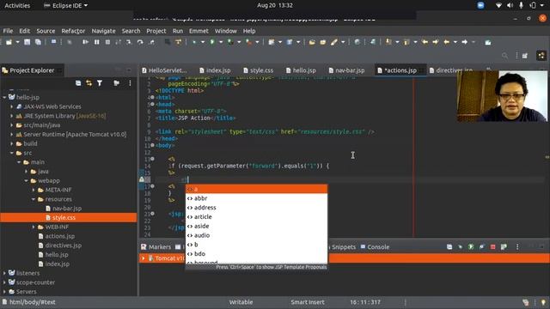
Task: Select the Java EE perspective icon
Action: pyautogui.click(x=541, y=56)
